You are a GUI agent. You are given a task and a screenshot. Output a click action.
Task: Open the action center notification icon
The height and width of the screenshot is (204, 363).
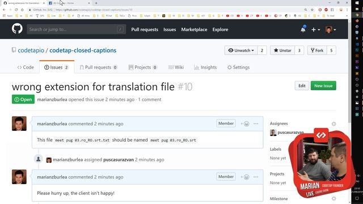pos(357,198)
